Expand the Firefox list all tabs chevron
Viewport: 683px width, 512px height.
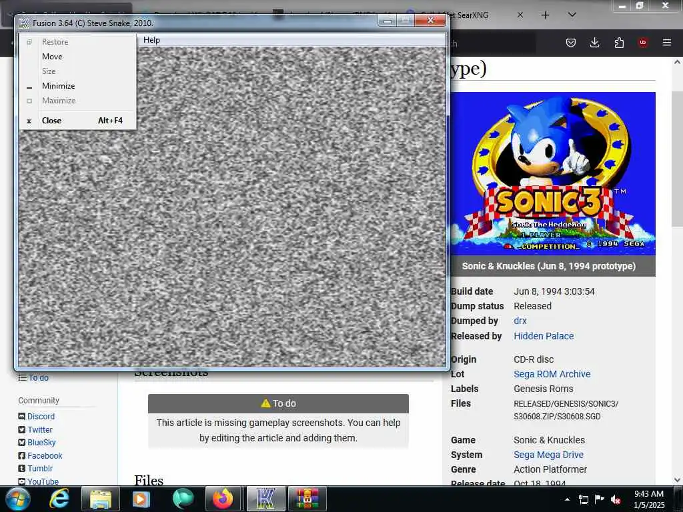point(572,15)
